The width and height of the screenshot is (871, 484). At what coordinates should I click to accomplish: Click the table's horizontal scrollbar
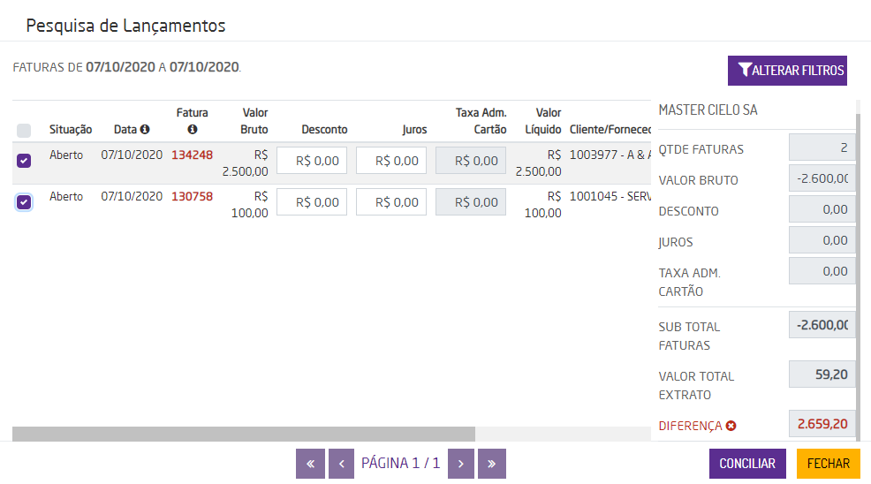(x=244, y=434)
